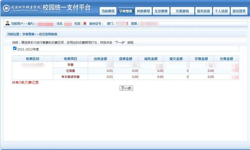
Task: Click the 实缴金额 column header
Action: 201,59
